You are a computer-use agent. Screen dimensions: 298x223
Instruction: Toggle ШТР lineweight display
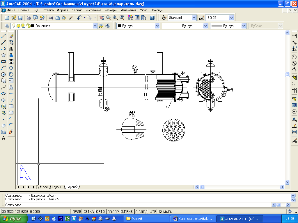pyautogui.click(x=153, y=211)
